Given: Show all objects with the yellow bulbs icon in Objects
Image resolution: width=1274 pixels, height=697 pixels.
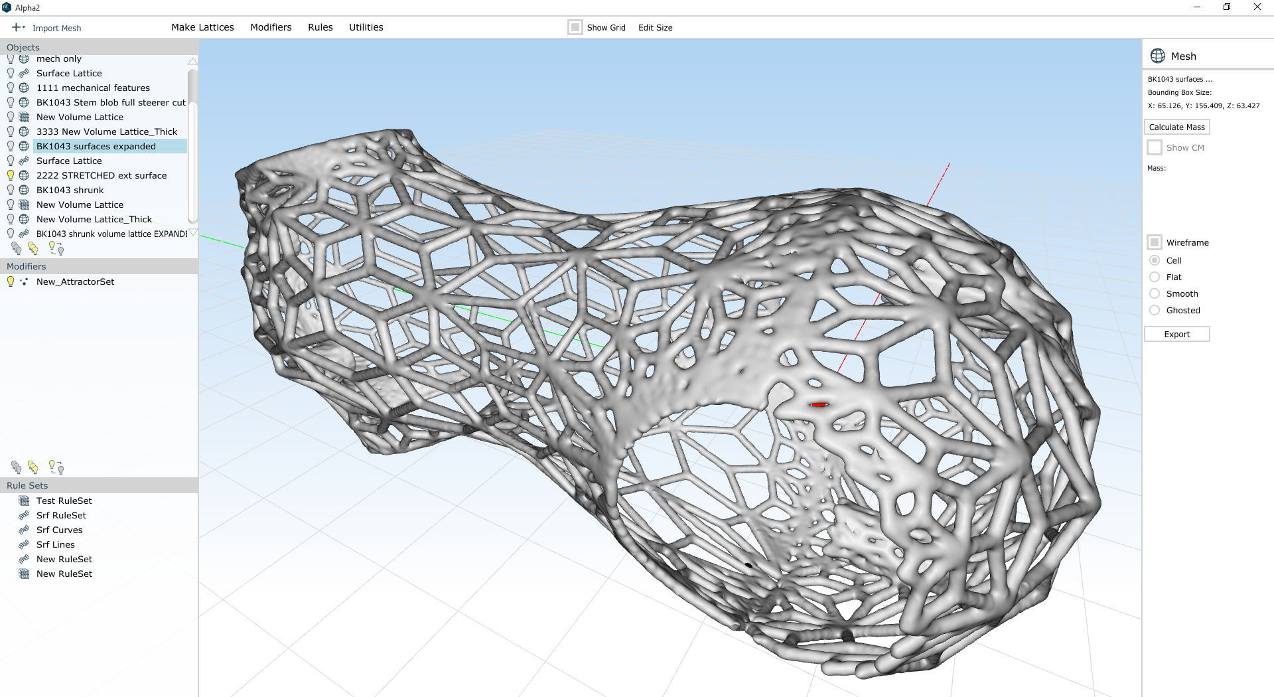Looking at the screenshot, I should pyautogui.click(x=33, y=248).
